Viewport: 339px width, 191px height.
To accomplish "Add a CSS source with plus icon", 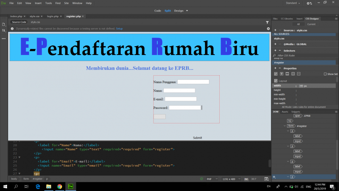I will click(x=275, y=30).
